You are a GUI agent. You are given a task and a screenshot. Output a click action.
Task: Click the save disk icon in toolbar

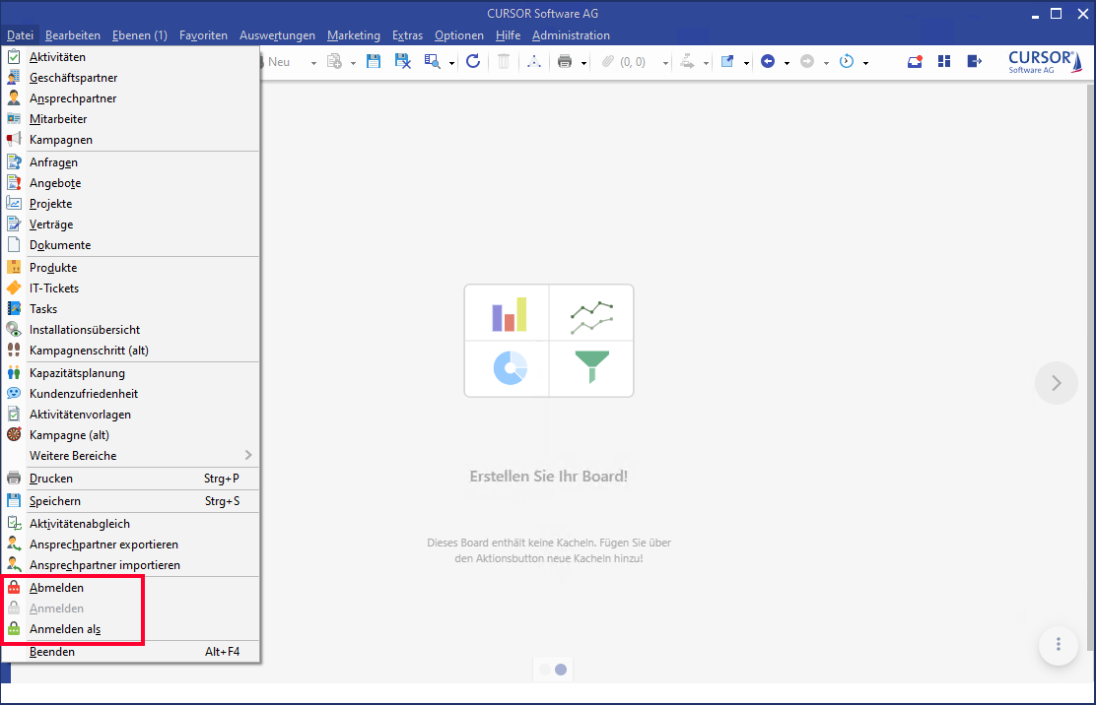(x=374, y=62)
